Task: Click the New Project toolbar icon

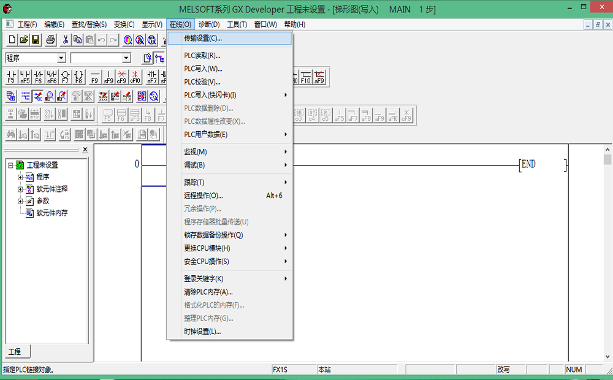Action: point(12,40)
